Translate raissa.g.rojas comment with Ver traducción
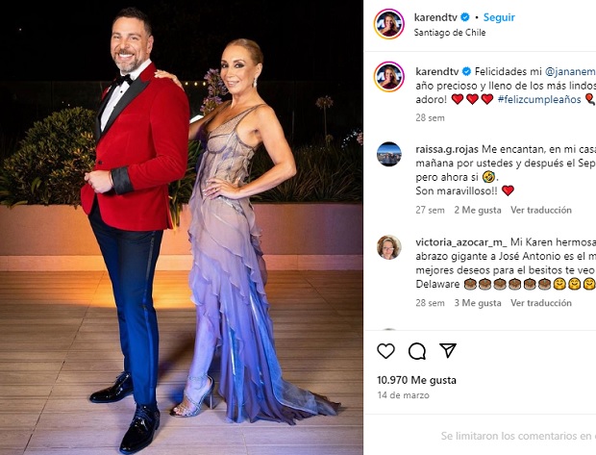596x455 pixels. point(541,210)
